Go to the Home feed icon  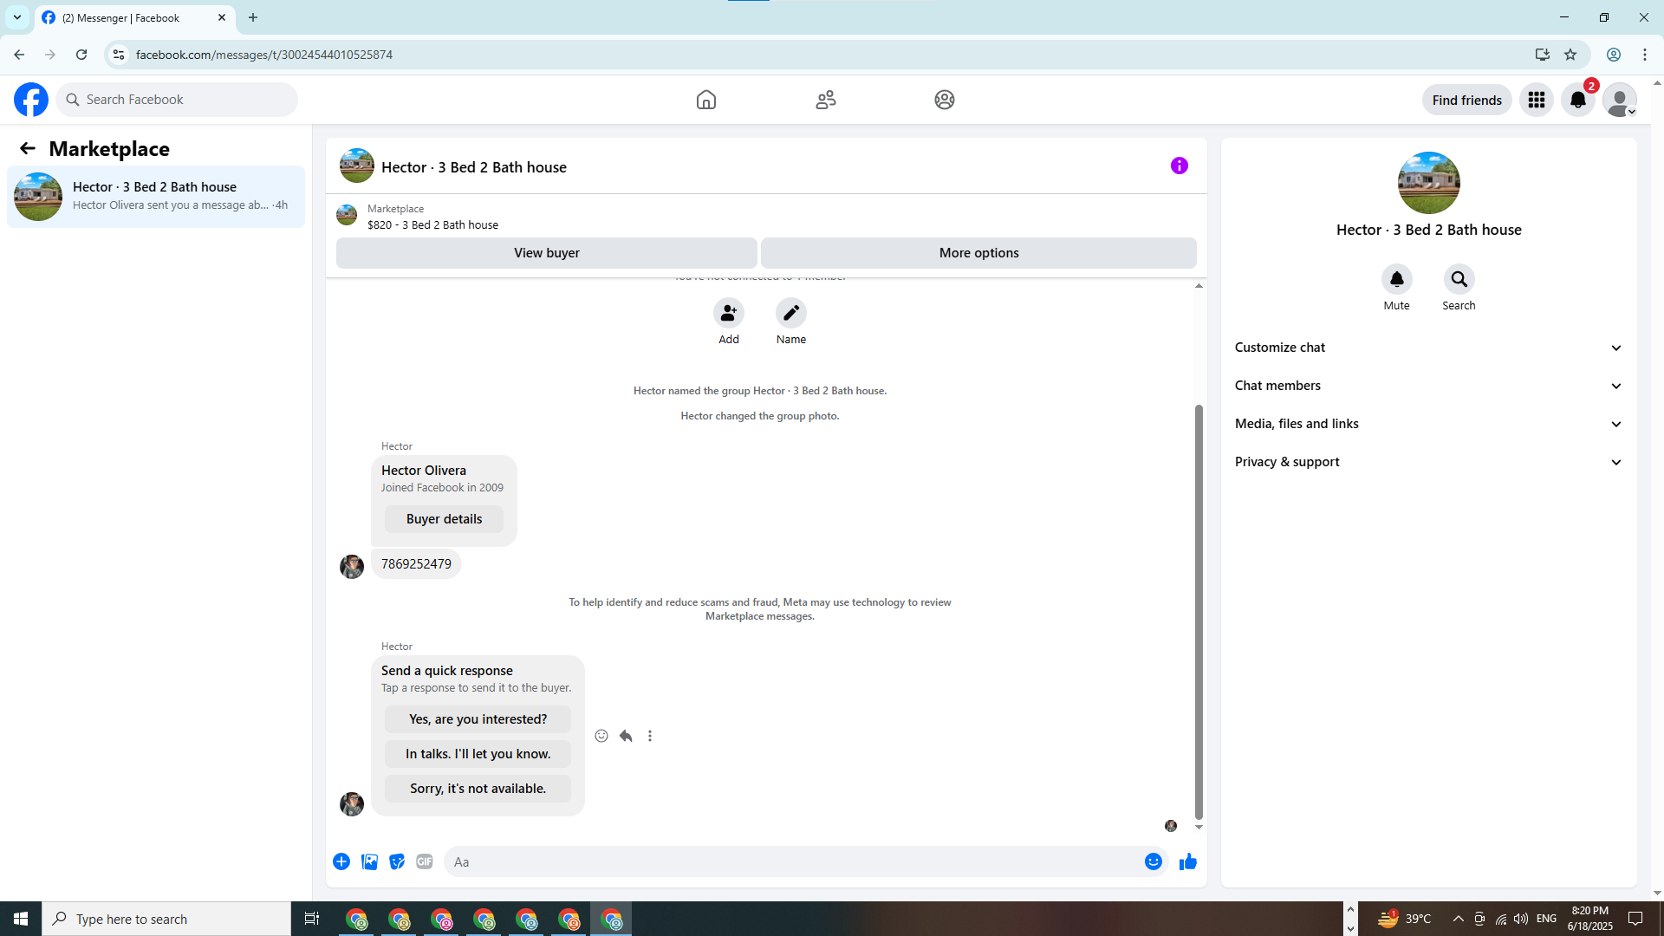point(706,100)
